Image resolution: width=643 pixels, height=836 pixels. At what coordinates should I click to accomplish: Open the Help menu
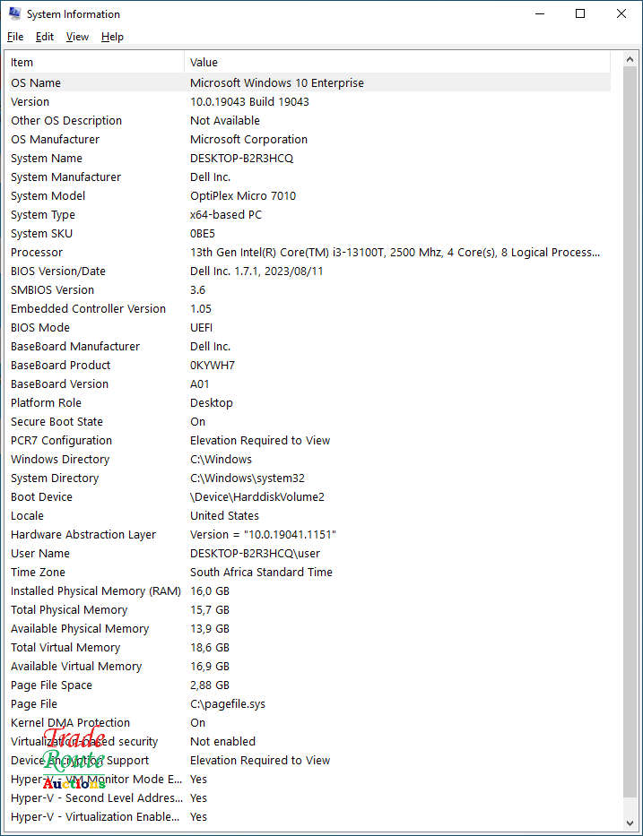[112, 37]
